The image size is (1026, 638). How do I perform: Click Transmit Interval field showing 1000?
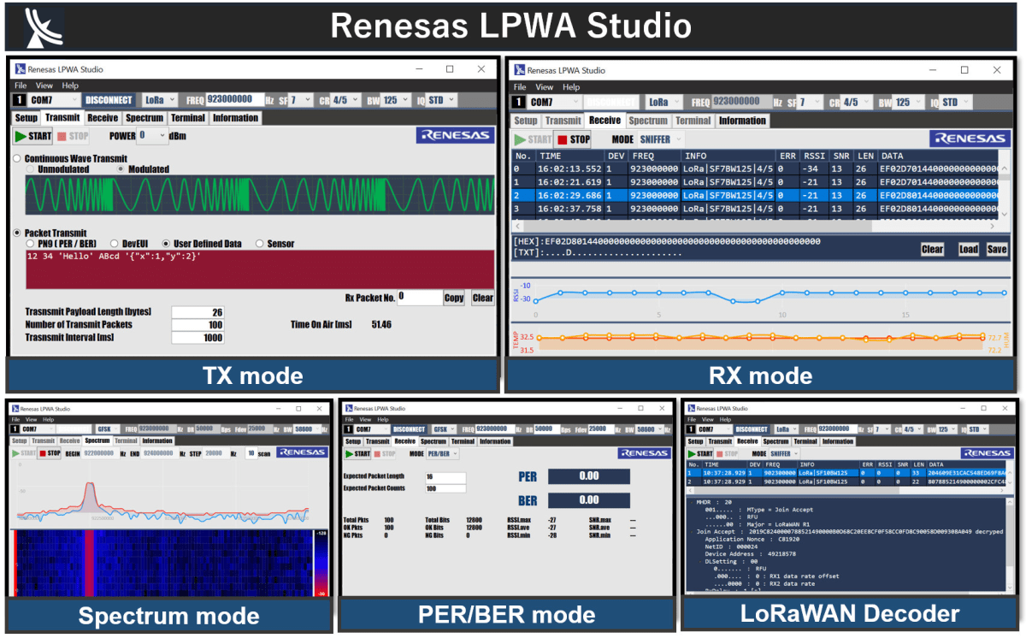[198, 338]
